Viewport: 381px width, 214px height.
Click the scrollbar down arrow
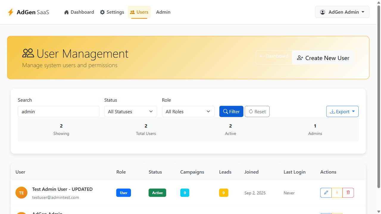pyautogui.click(x=379, y=211)
